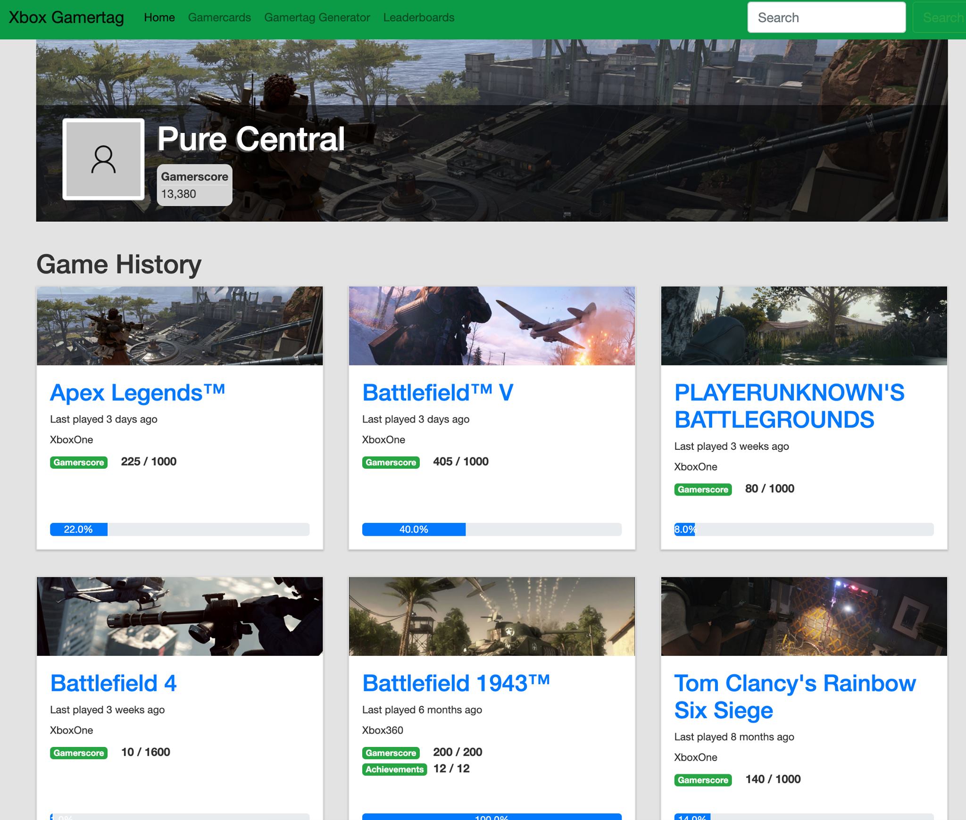This screenshot has height=820, width=966.
Task: Open the Gamertag Generator page
Action: click(317, 17)
